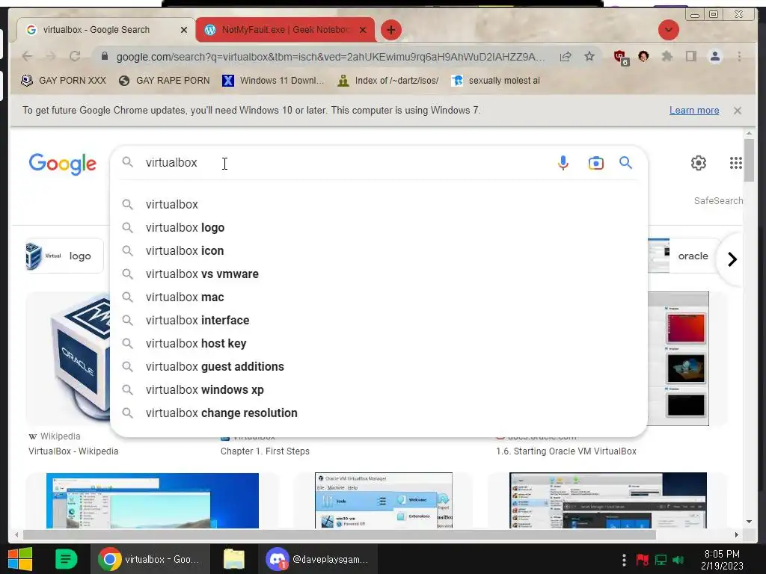
Task: Select the 'virtualbox interface' suggestion
Action: (x=379, y=320)
